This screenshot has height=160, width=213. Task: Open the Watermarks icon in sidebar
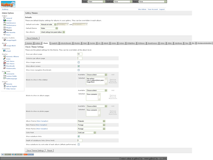click(x=4, y=68)
